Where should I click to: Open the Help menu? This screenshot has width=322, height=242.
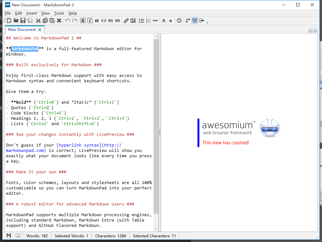[x=73, y=13]
